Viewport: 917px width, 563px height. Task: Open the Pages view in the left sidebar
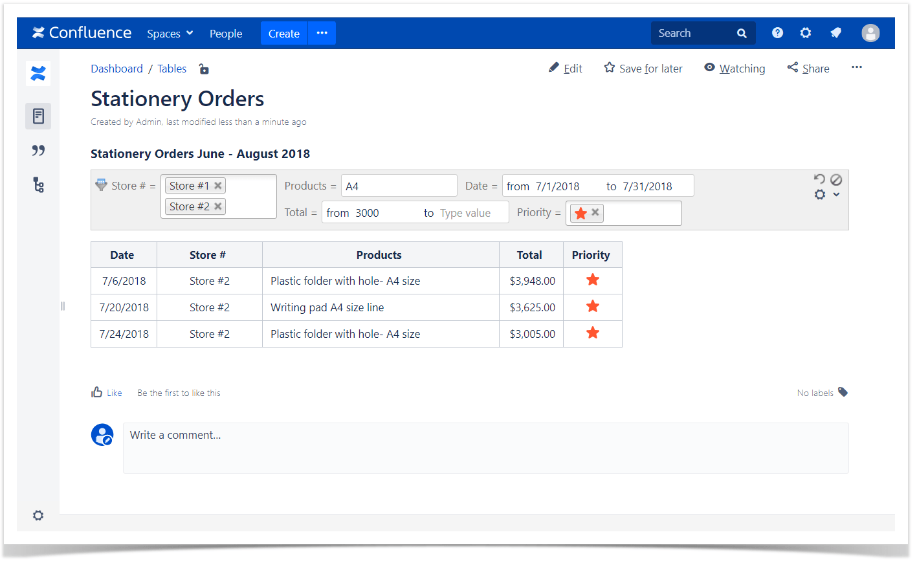pos(38,116)
